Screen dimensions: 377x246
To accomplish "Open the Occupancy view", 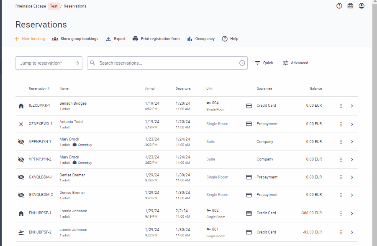I will (x=201, y=39).
